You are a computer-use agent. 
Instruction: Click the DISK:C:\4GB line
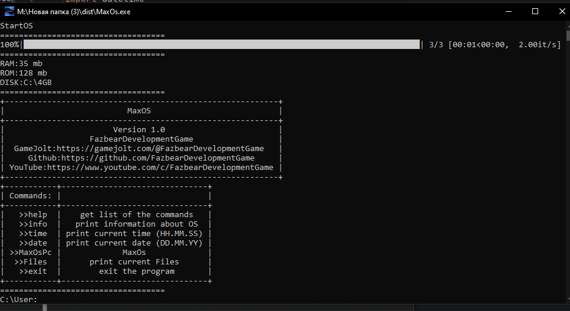coord(26,83)
